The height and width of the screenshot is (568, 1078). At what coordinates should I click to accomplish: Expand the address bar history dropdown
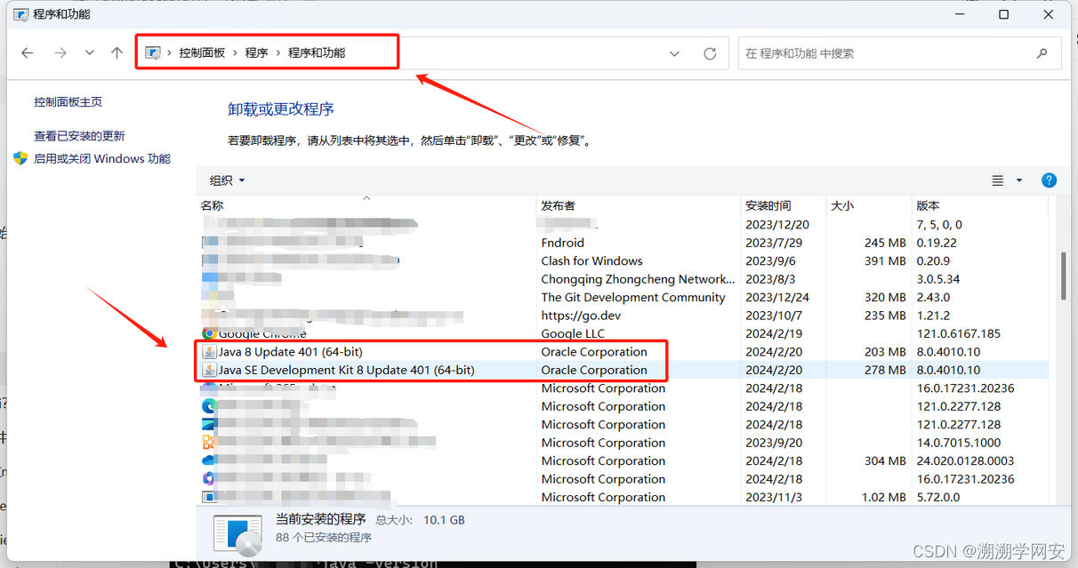(675, 53)
